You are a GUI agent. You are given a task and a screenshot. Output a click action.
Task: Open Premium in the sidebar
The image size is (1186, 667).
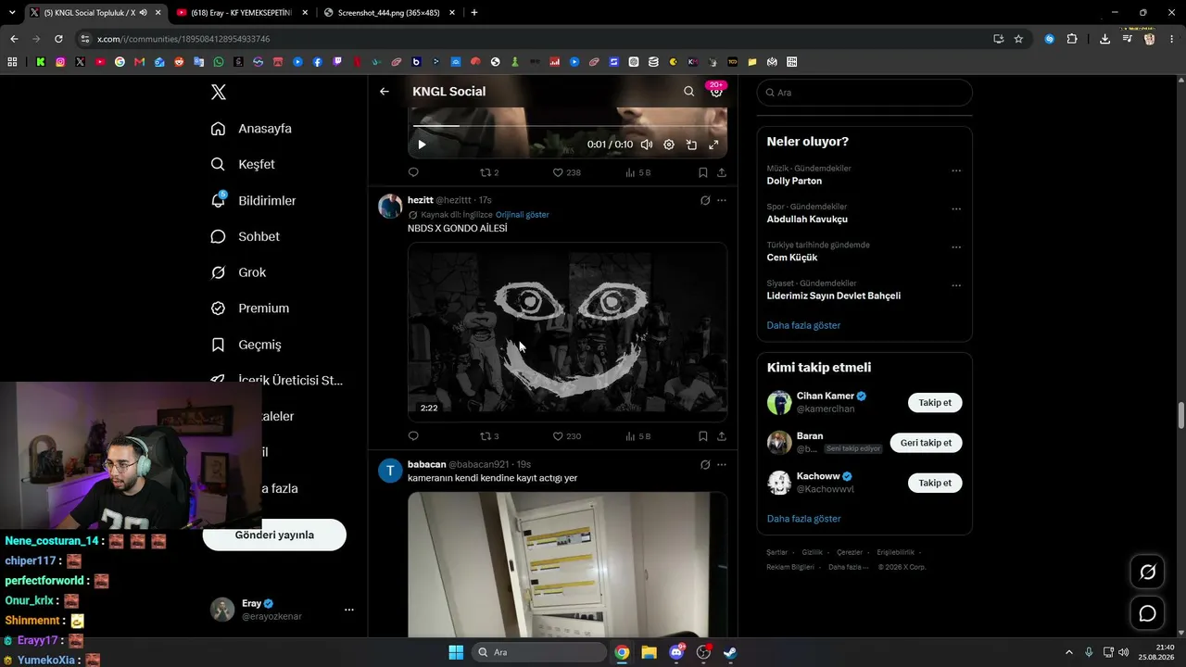tap(249, 308)
